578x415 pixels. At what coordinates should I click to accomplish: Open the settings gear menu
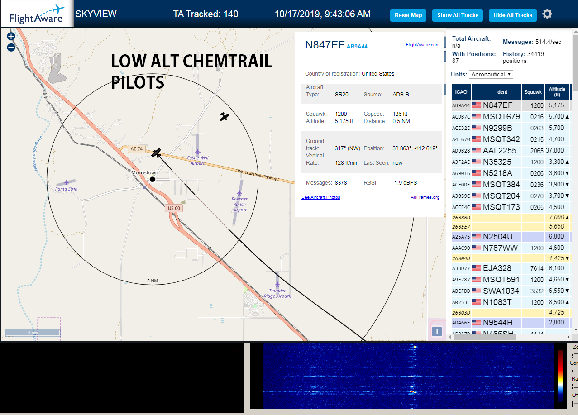(547, 14)
